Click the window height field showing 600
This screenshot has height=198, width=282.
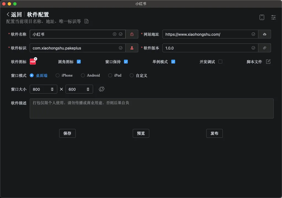(x=79, y=89)
